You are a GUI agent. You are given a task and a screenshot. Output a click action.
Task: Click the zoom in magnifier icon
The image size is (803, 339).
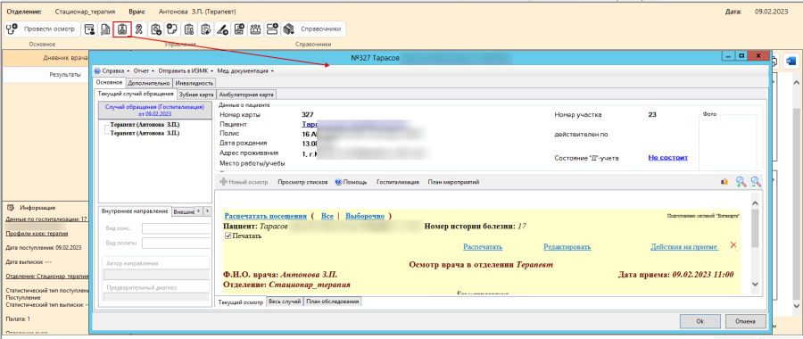[741, 181]
